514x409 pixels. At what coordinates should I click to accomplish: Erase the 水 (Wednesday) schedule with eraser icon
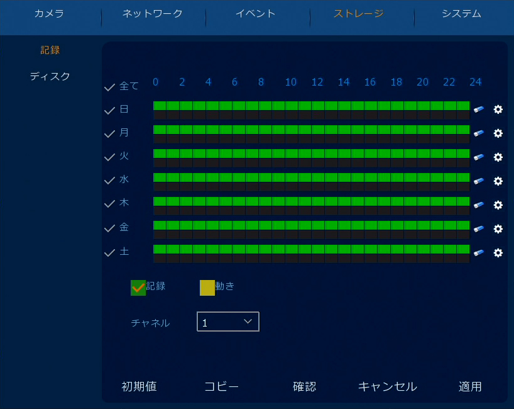point(479,181)
